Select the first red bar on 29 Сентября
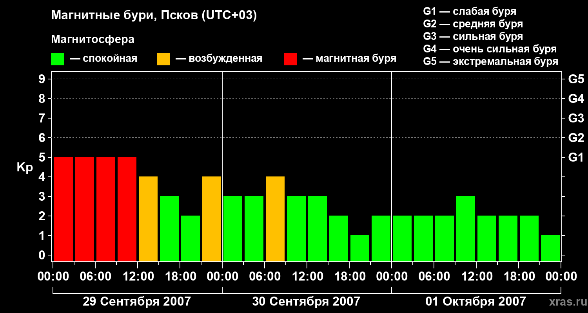Screen dimensions: 588x313 pos(64,209)
